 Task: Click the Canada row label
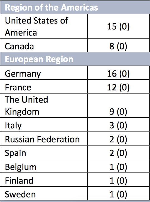coord(44,45)
